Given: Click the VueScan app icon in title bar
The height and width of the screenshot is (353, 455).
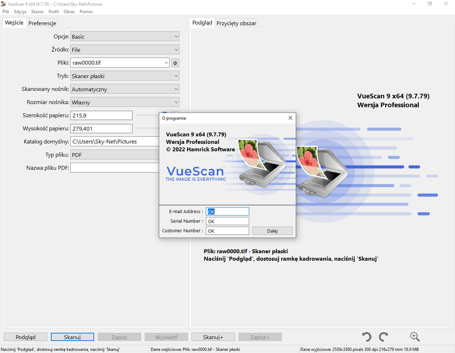Looking at the screenshot, I should 4,4.
